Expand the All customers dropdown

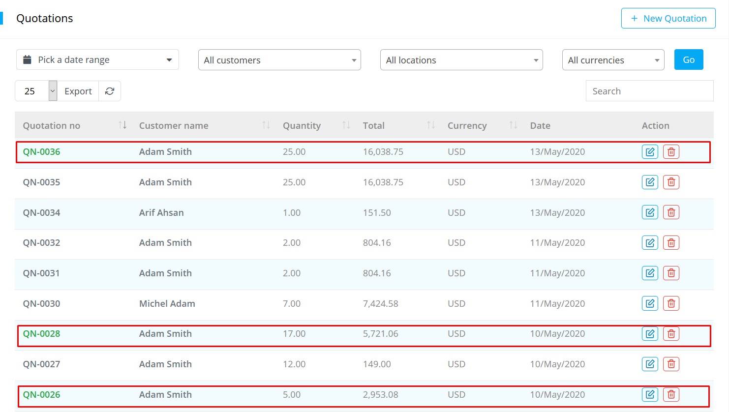[279, 60]
